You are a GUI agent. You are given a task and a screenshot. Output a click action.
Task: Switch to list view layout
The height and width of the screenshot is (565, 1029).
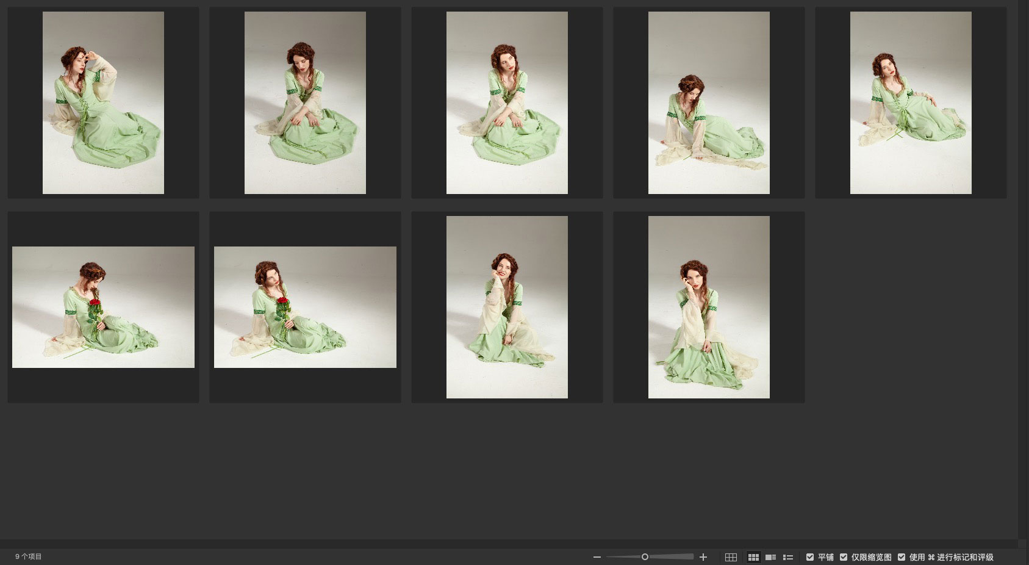pos(788,557)
